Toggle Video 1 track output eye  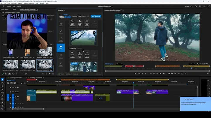[18, 97]
